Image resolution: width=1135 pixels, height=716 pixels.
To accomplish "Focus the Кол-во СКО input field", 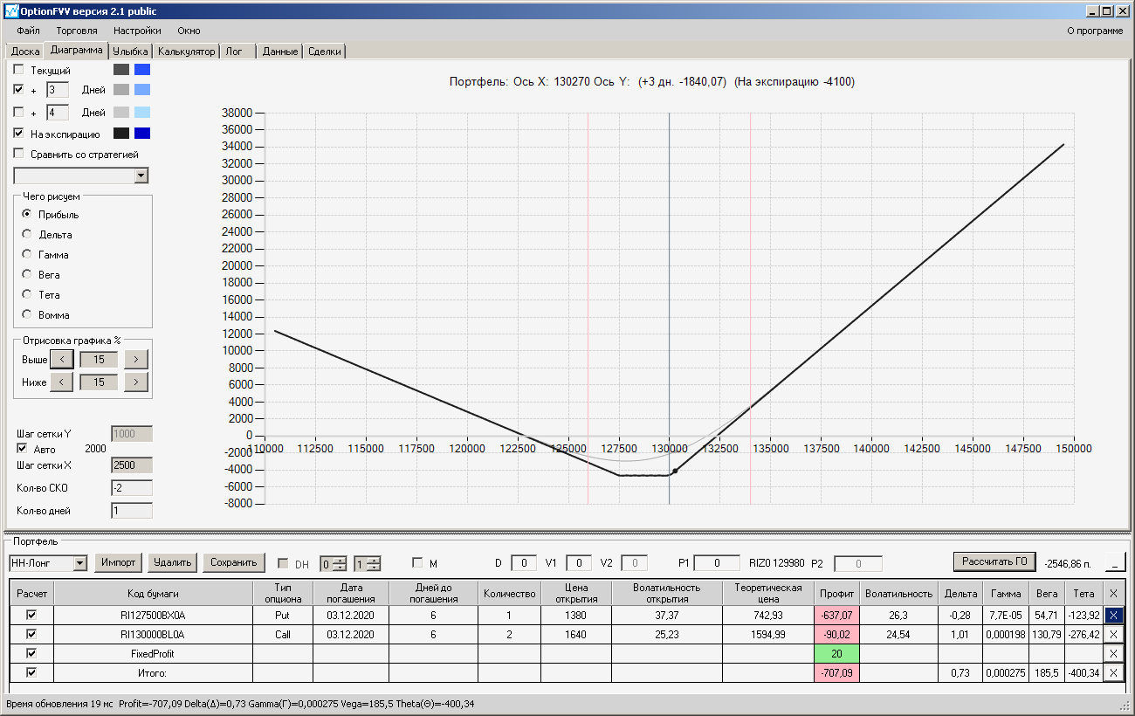I will click(132, 488).
